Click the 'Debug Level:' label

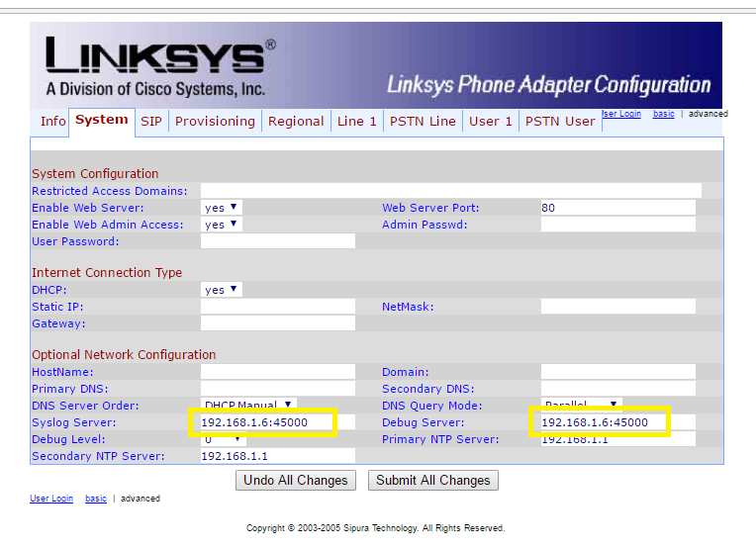click(x=68, y=439)
